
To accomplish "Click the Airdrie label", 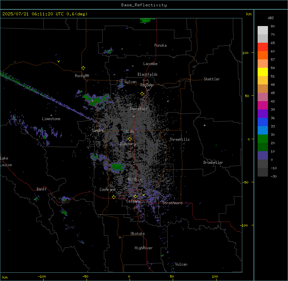I will click(135, 179).
